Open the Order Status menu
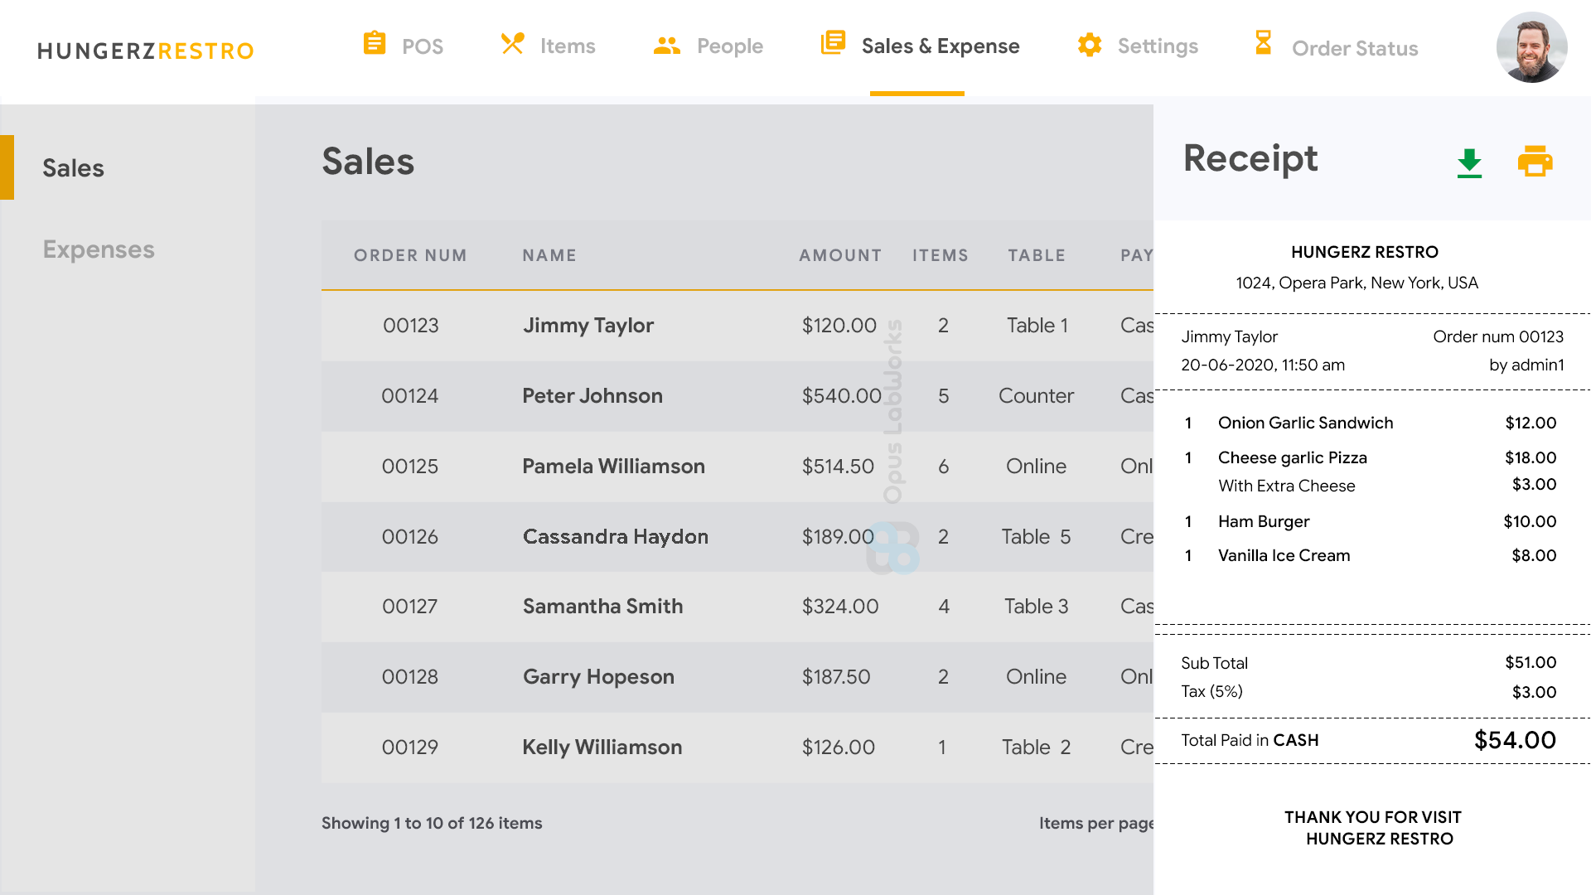This screenshot has width=1591, height=895. [x=1354, y=48]
